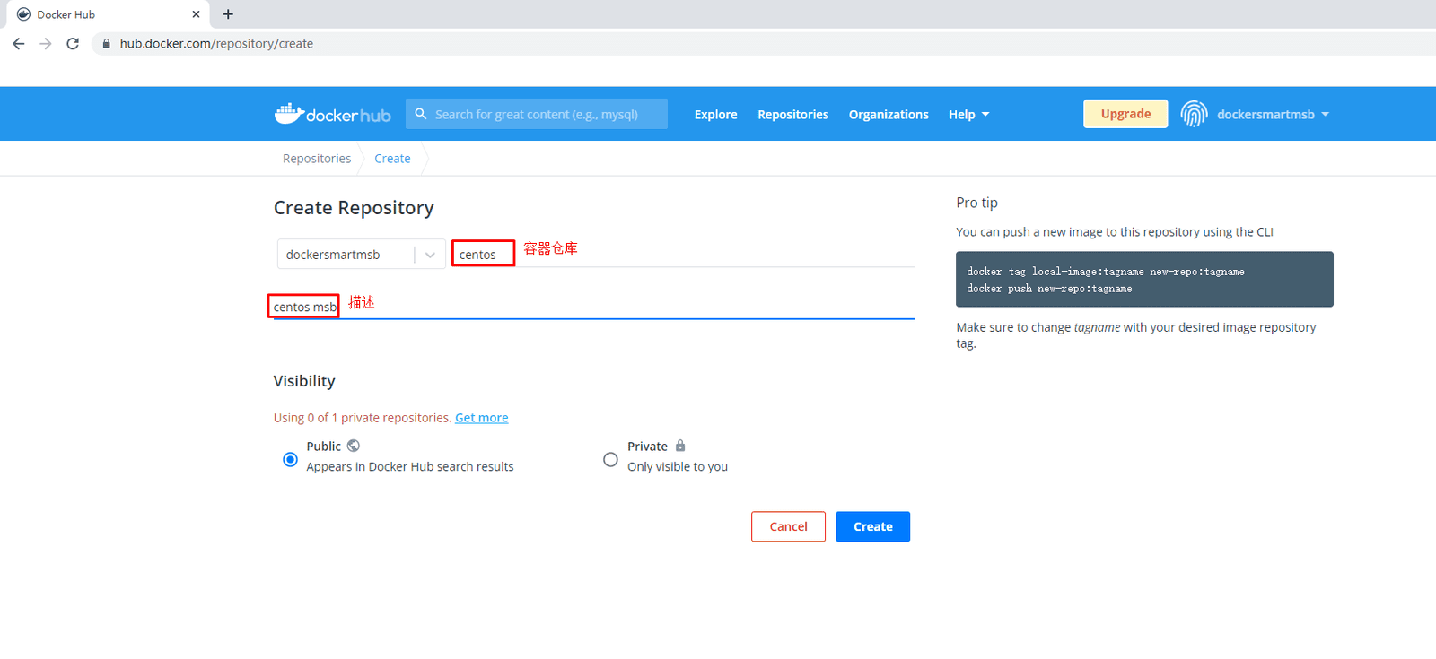Go to Explore in the navbar
Screen dimensions: 1436x659
[715, 114]
